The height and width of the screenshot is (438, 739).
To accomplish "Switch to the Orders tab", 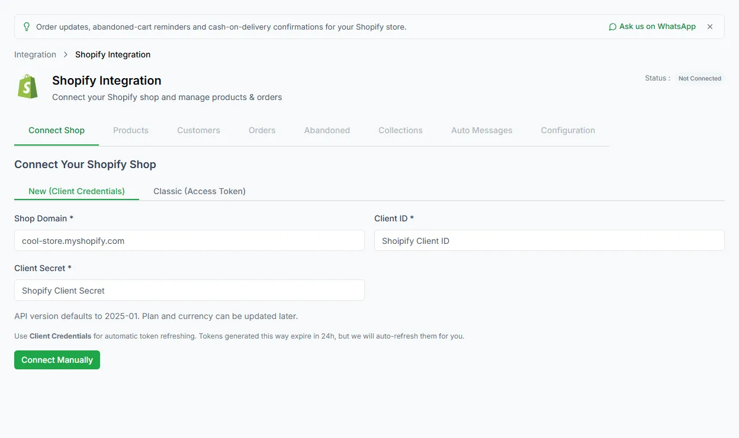I will 262,130.
